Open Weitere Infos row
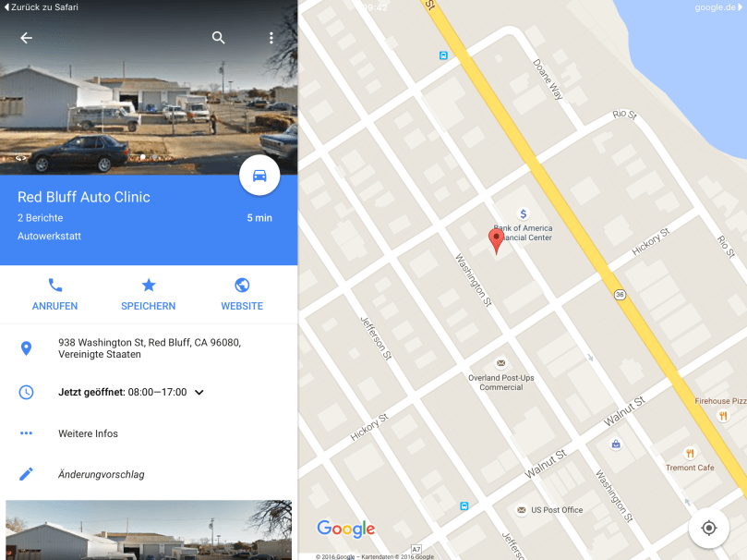747x560 pixels. coord(149,433)
